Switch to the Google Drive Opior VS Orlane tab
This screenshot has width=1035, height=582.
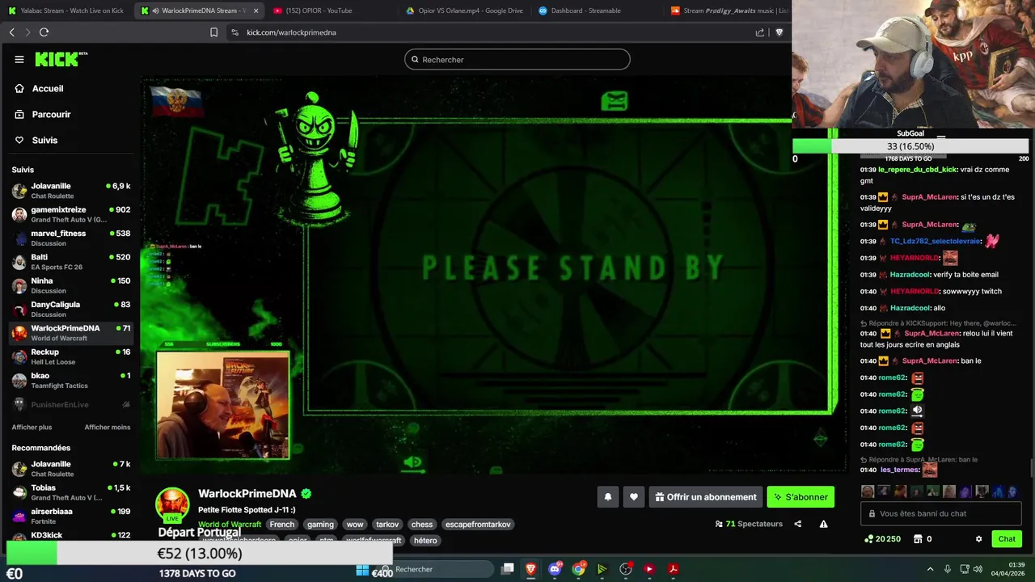coord(464,11)
